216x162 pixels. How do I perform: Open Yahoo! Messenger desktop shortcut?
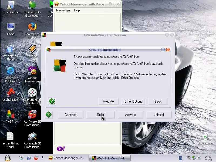32,75
